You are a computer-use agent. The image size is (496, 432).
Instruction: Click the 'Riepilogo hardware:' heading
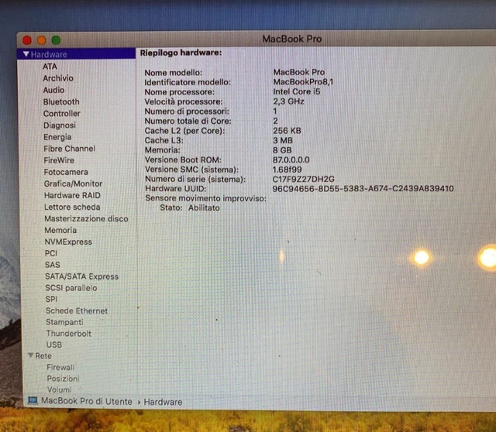tap(181, 53)
